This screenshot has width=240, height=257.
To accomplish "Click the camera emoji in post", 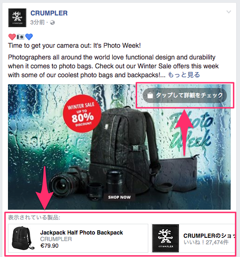I will [x=21, y=37].
